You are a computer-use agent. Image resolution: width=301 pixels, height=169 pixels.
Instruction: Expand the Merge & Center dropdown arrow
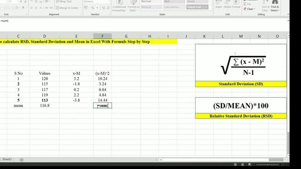80,8
